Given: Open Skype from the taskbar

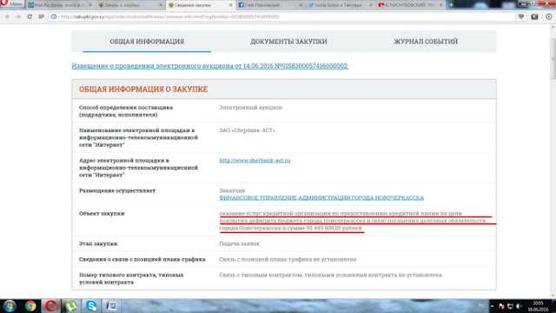Looking at the screenshot, I should click(x=91, y=306).
